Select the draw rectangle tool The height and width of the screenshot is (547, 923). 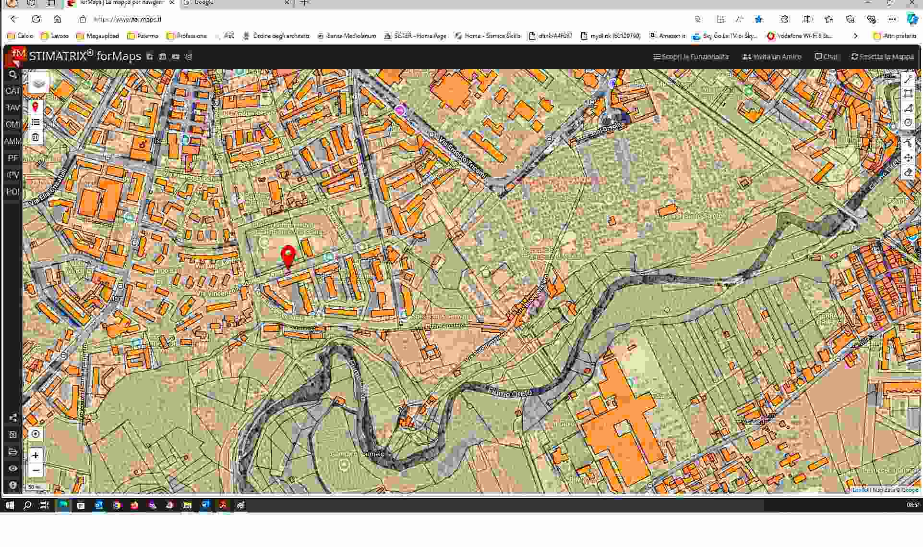pos(908,94)
